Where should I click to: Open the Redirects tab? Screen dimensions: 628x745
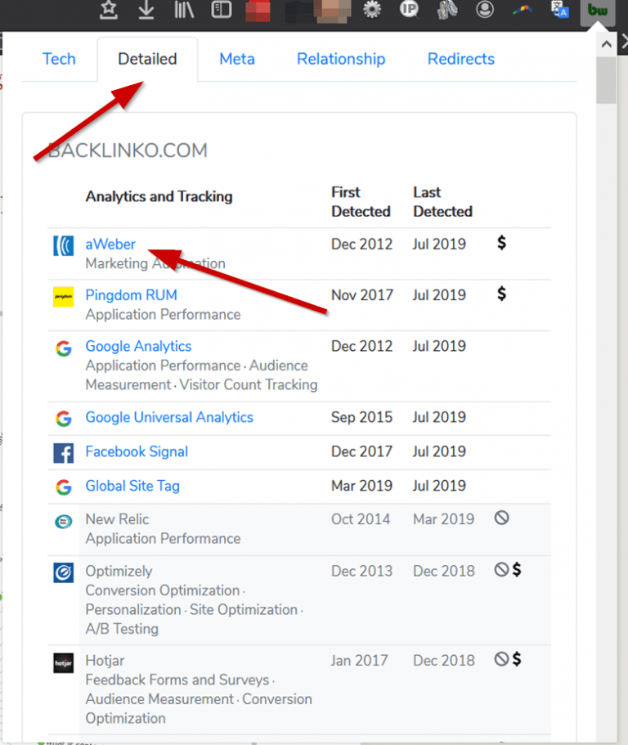tap(460, 59)
